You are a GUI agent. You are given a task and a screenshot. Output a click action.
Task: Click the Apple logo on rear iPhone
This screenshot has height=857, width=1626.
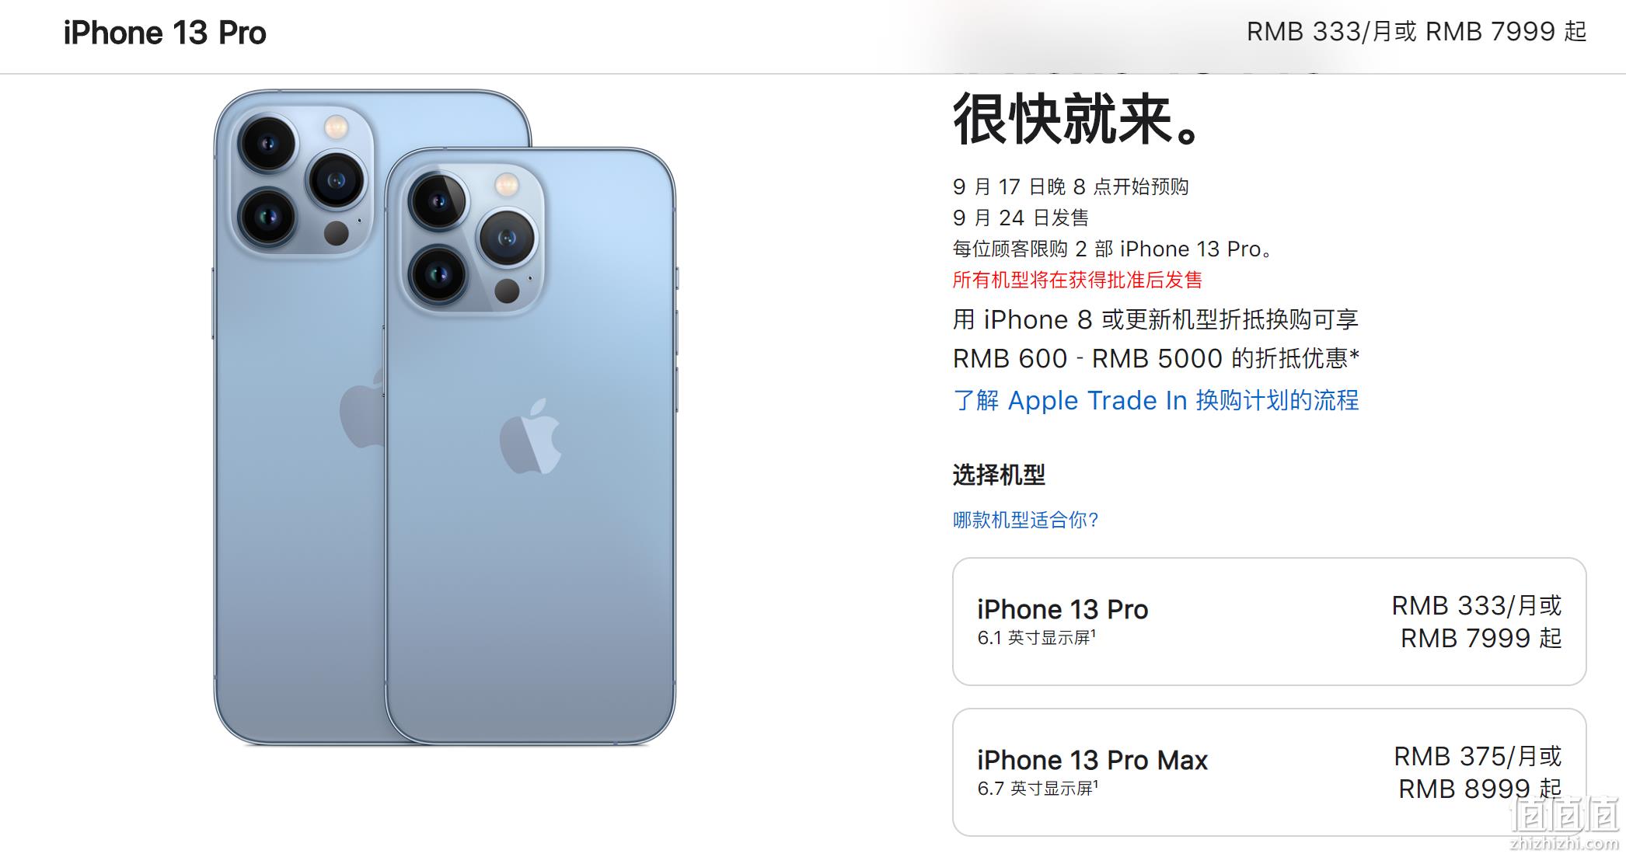(361, 408)
